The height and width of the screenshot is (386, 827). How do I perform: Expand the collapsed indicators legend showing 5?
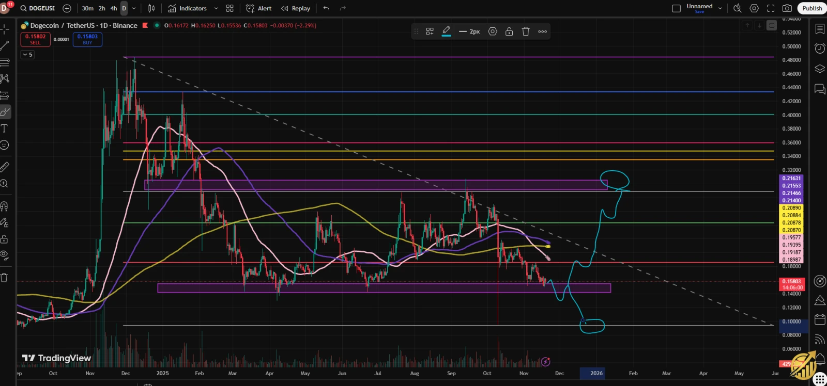coord(27,55)
